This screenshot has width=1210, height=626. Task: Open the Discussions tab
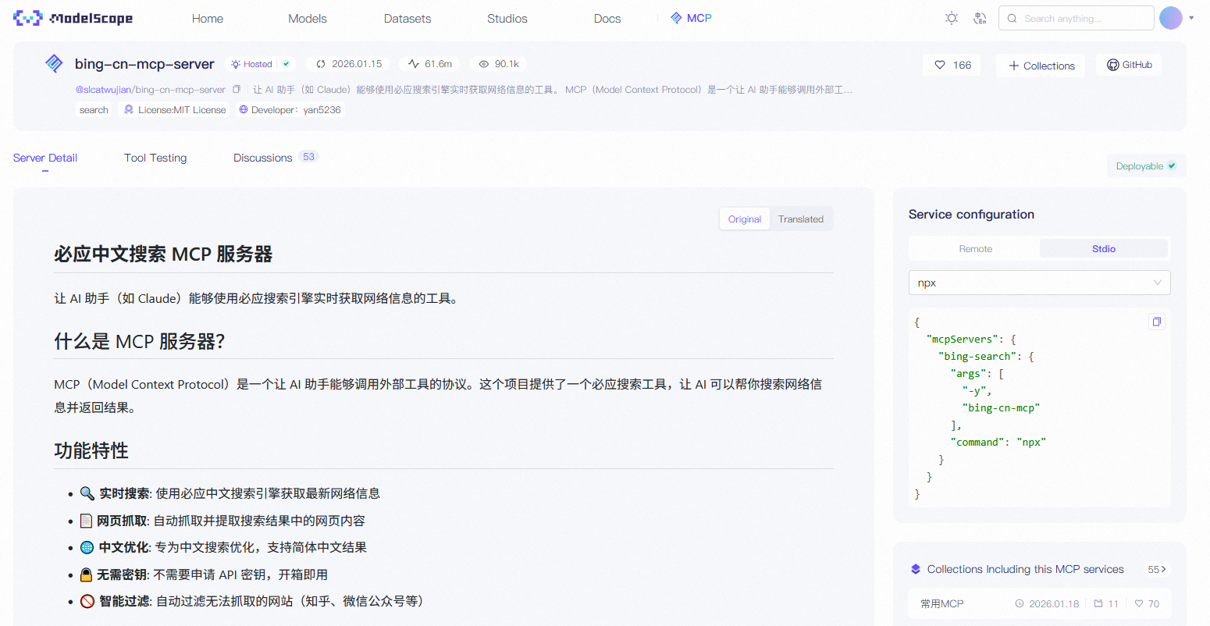[263, 158]
